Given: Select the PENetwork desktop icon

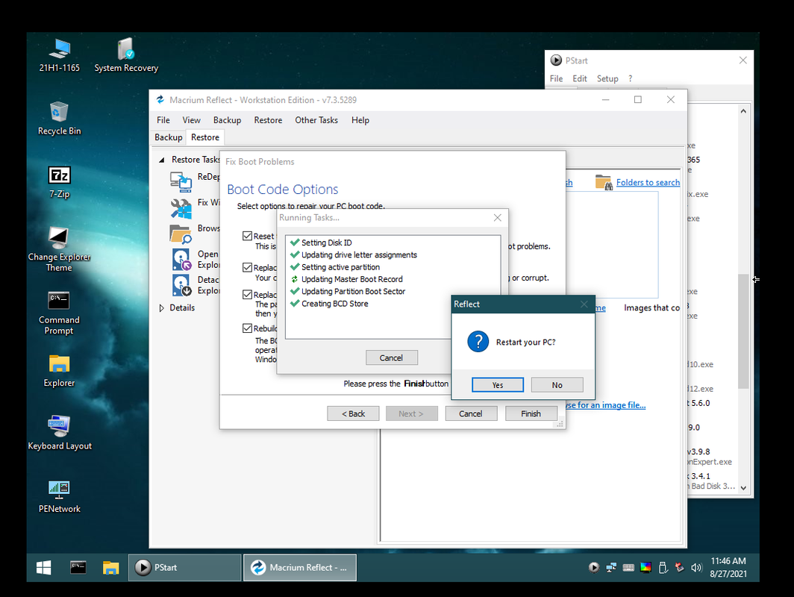Looking at the screenshot, I should (x=59, y=496).
